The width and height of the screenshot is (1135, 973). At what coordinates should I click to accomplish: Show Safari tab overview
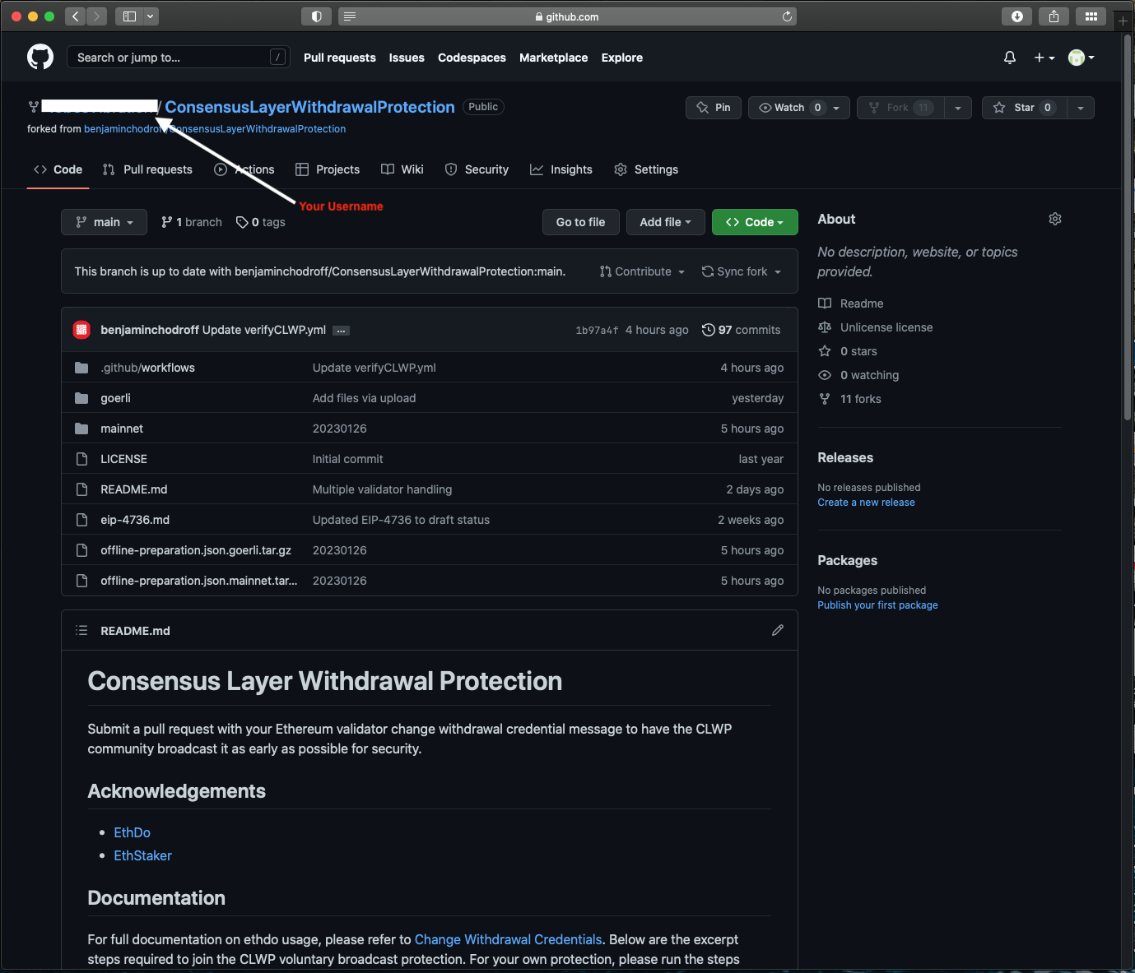[1091, 16]
